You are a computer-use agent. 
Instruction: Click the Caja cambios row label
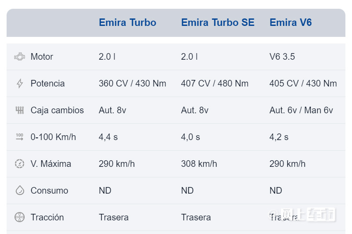pyautogui.click(x=57, y=110)
